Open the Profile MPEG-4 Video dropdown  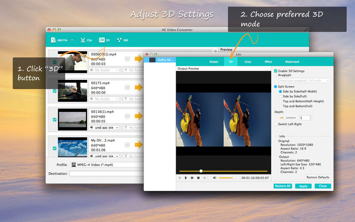[106, 165]
